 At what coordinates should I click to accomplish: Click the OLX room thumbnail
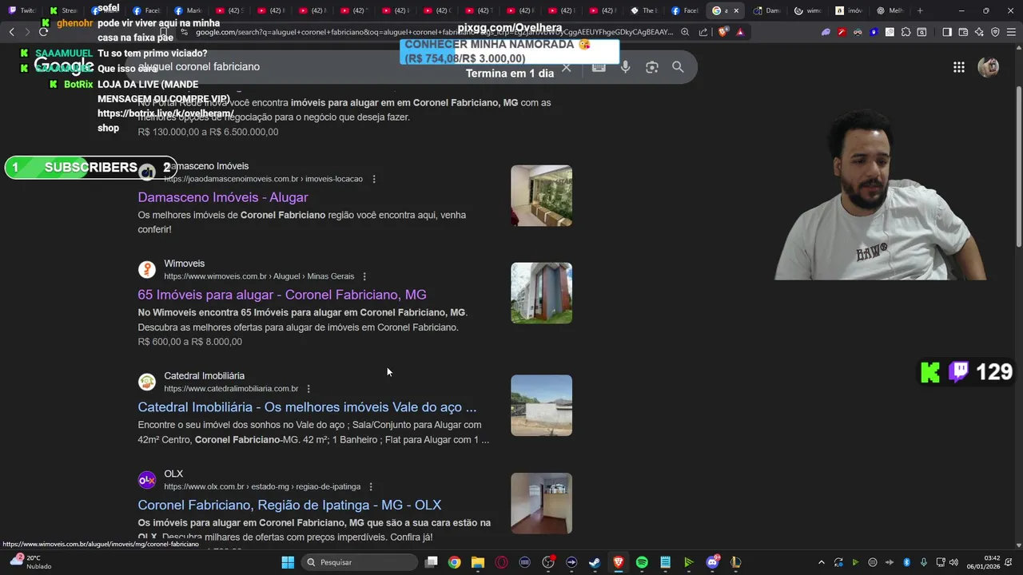[x=541, y=503]
